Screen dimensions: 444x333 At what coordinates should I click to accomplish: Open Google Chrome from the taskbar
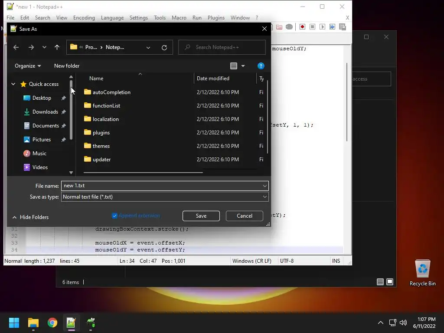coord(52,323)
